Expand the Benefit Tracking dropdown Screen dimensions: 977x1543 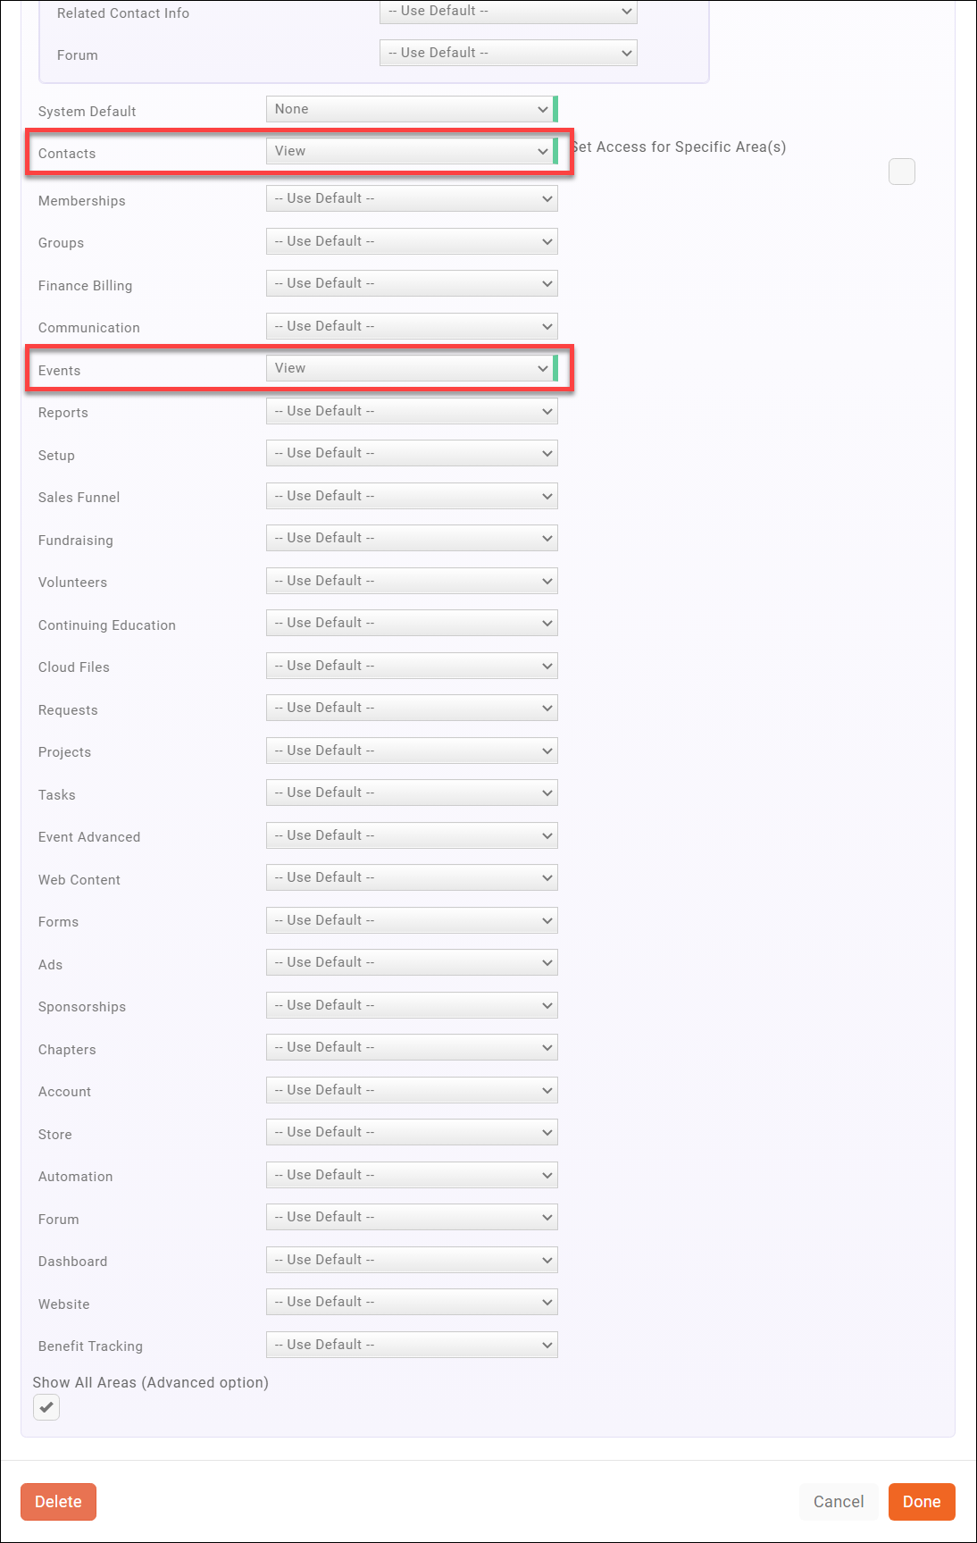click(x=412, y=1345)
